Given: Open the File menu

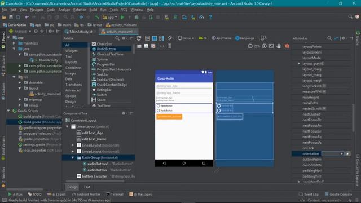Looking at the screenshot, I should 4,10.
